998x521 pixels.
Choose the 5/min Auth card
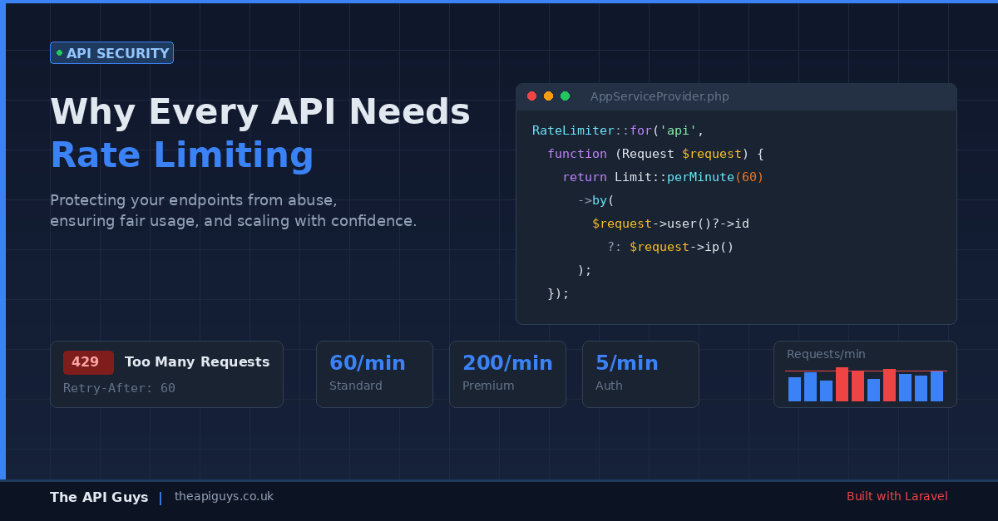click(x=640, y=374)
